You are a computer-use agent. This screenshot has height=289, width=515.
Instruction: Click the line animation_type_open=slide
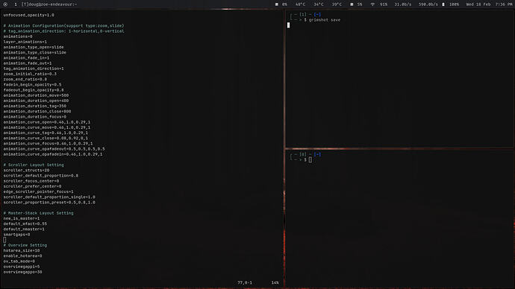tap(34, 47)
